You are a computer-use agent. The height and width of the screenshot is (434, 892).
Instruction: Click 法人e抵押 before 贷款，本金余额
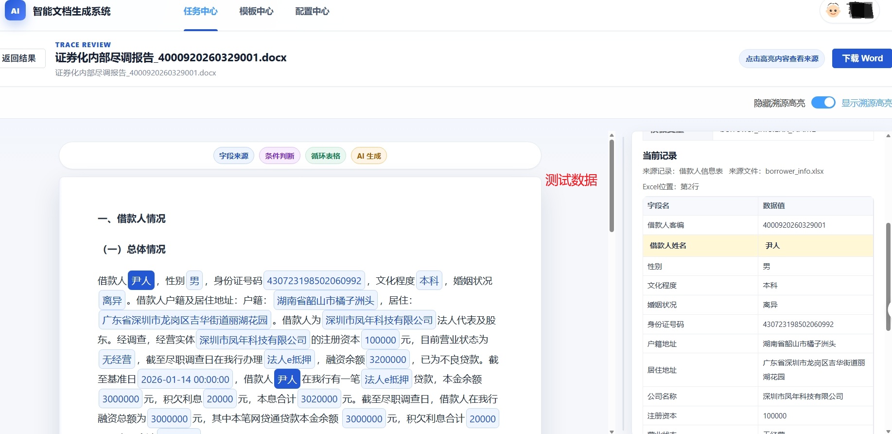click(387, 379)
